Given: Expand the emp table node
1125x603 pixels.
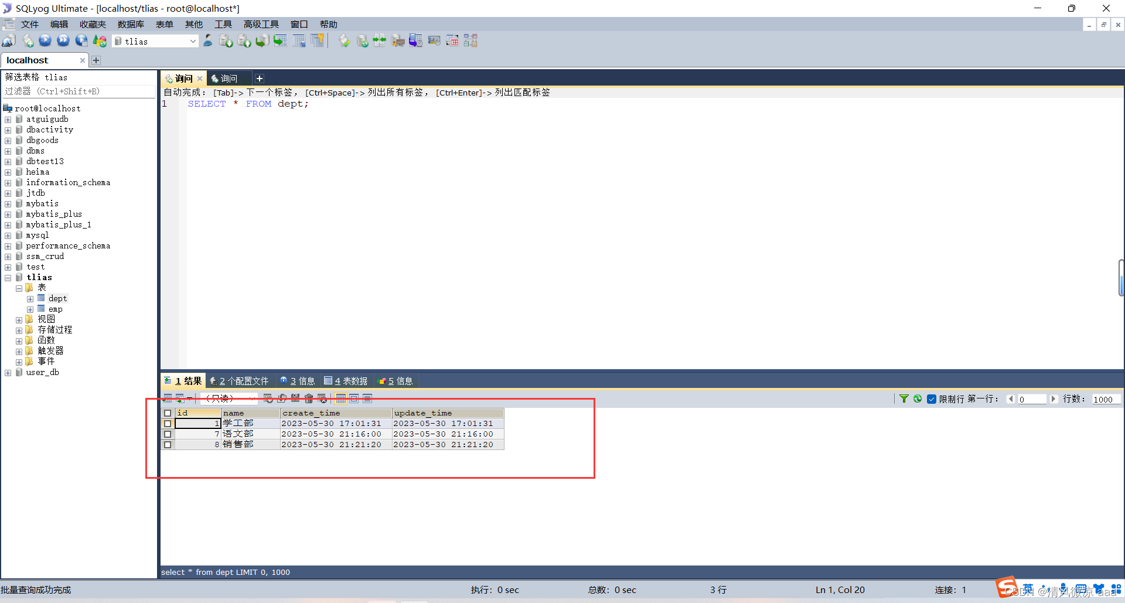Looking at the screenshot, I should point(30,309).
